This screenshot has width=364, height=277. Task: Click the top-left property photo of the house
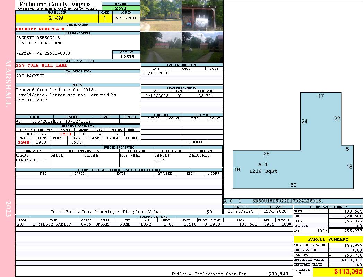tap(161, 16)
